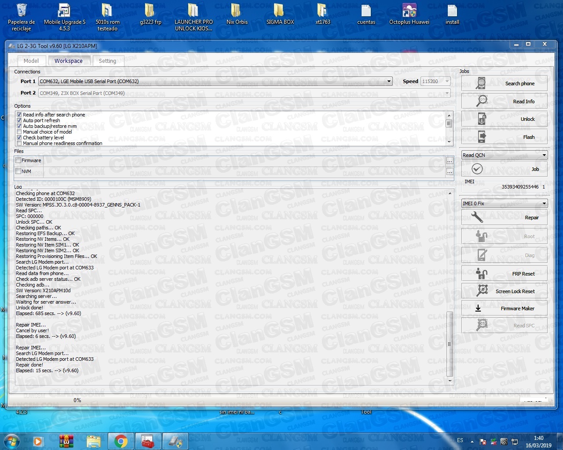Browse for NVM file button
The image size is (563, 450).
(450, 172)
